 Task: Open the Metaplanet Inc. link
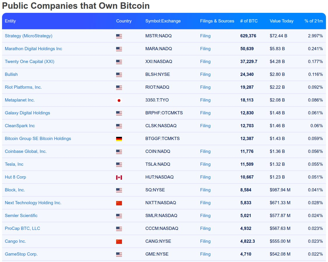[x=20, y=100]
